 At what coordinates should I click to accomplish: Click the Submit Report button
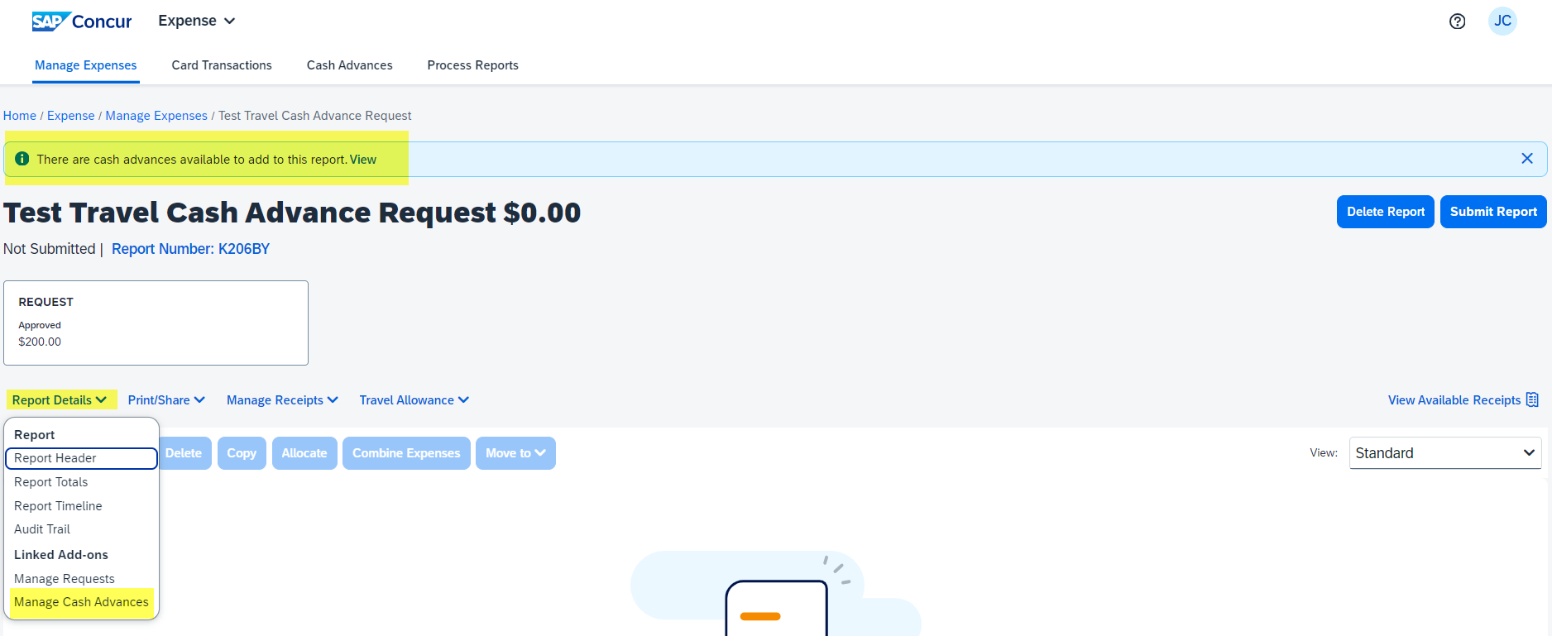[x=1493, y=212]
